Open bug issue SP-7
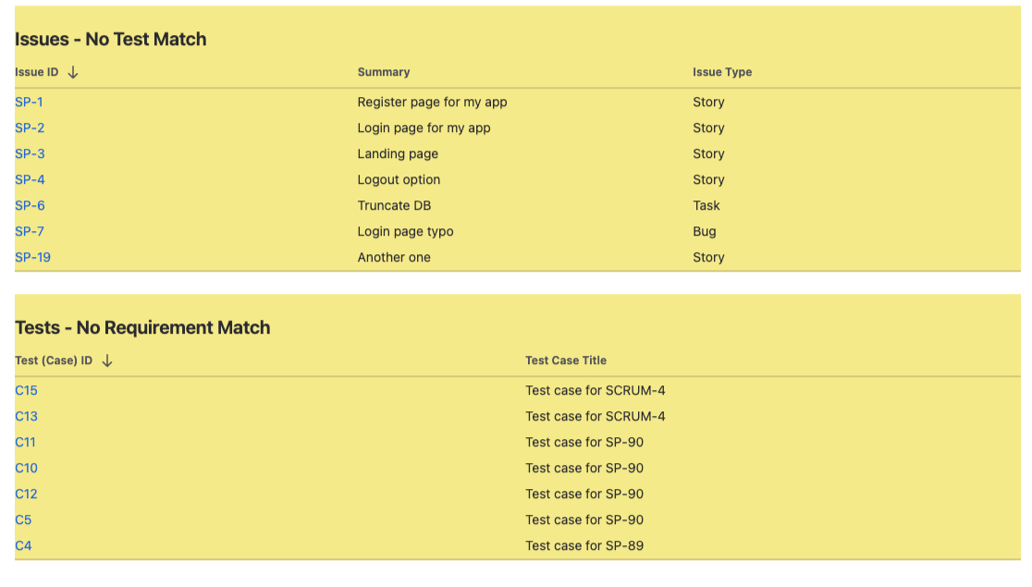Screen dimensions: 1032x587 pyautogui.click(x=30, y=231)
